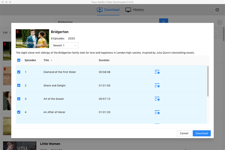The width and height of the screenshot is (225, 150).
Task: Click the Download tab icon
Action: pos(100,10)
